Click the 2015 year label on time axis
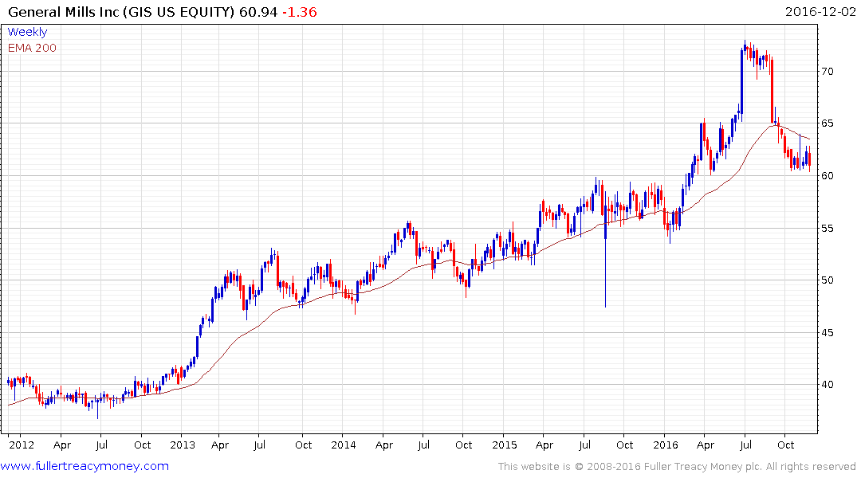 504,445
